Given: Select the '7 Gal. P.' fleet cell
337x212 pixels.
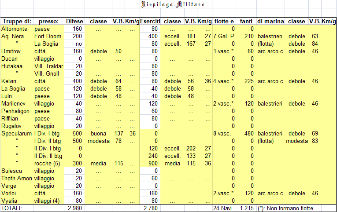Looking at the screenshot, I should (224, 36).
